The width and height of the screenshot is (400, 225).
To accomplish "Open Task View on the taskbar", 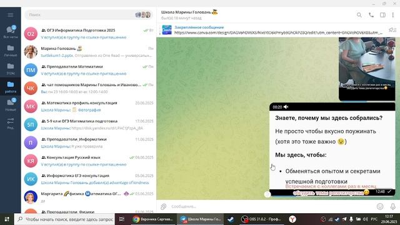I will [x=122, y=219].
